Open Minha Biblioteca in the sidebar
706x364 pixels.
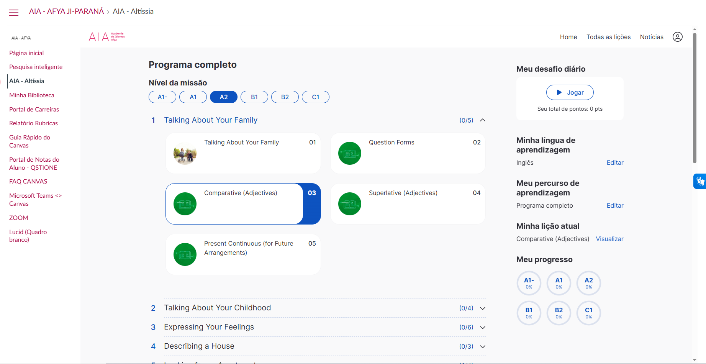click(31, 95)
